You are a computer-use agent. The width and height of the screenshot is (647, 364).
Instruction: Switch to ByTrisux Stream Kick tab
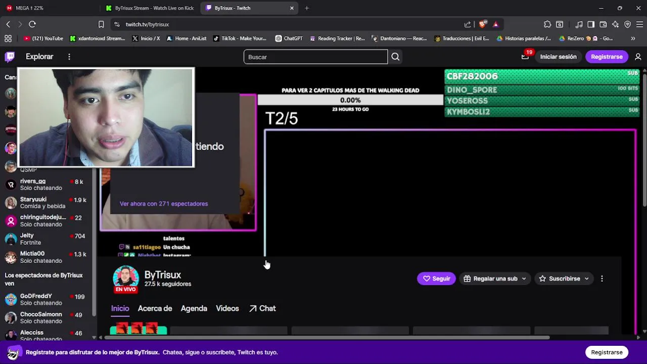[150, 8]
